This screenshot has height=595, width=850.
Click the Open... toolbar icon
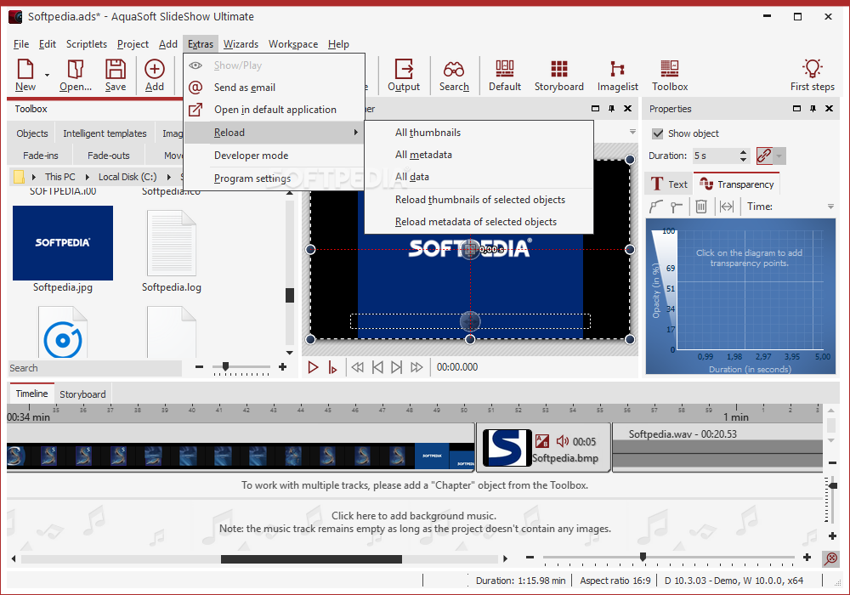coord(76,75)
